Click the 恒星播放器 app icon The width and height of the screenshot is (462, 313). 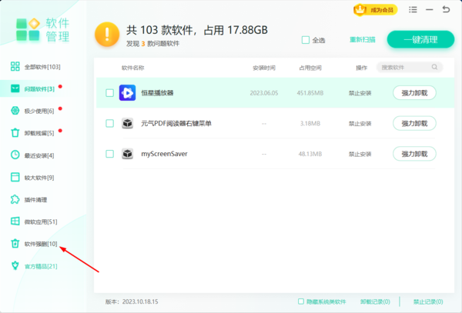[x=127, y=94]
